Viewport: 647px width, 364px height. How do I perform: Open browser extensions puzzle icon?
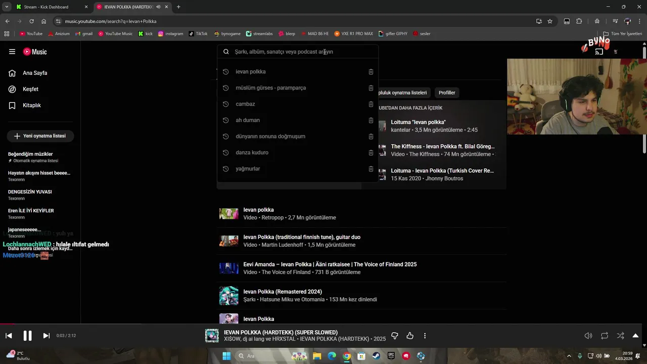click(x=579, y=21)
